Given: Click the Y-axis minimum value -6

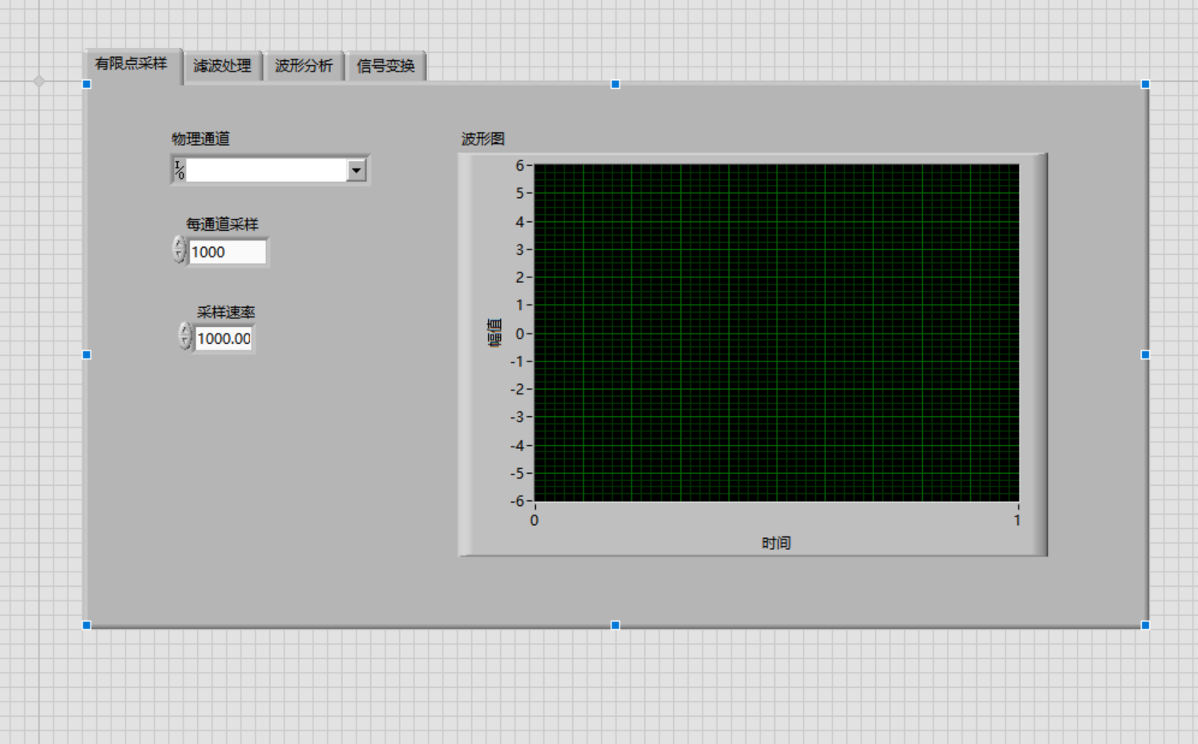Looking at the screenshot, I should [x=517, y=500].
